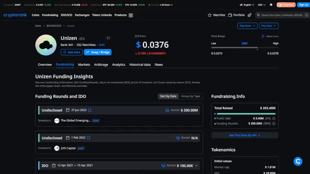Click info icon next to Public Sale

(274, 119)
